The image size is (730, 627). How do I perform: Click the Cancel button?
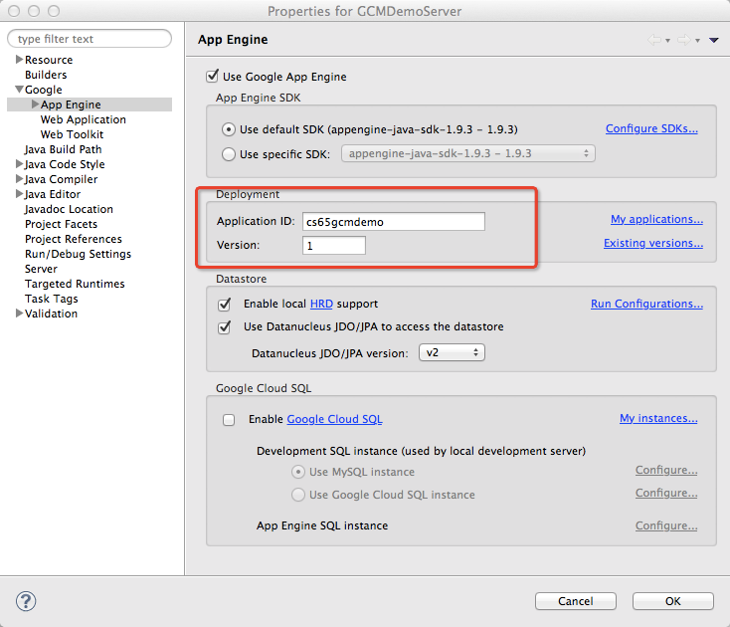pyautogui.click(x=575, y=601)
